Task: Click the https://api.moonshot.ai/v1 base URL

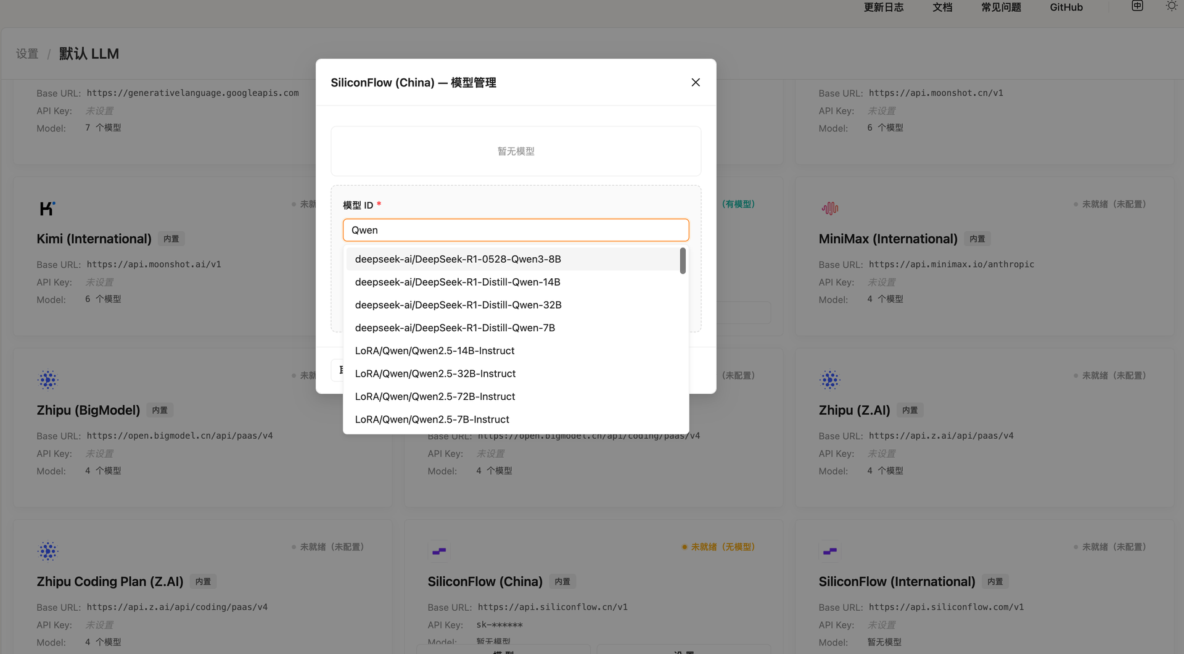Action: click(154, 265)
